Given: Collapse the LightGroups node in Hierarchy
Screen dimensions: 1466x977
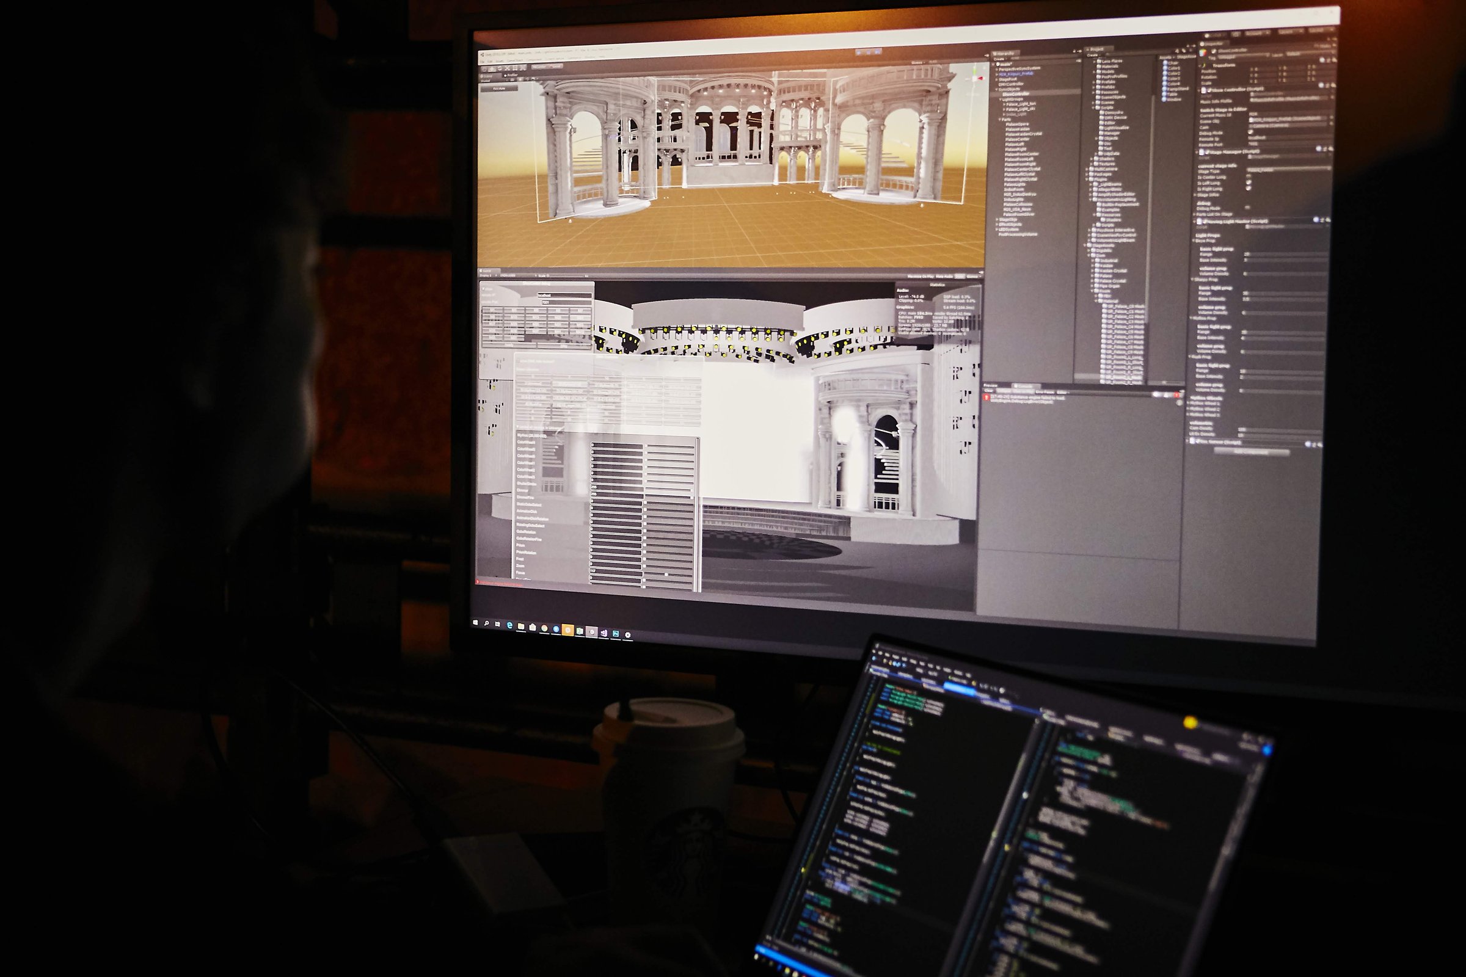Looking at the screenshot, I should coord(1001,100).
